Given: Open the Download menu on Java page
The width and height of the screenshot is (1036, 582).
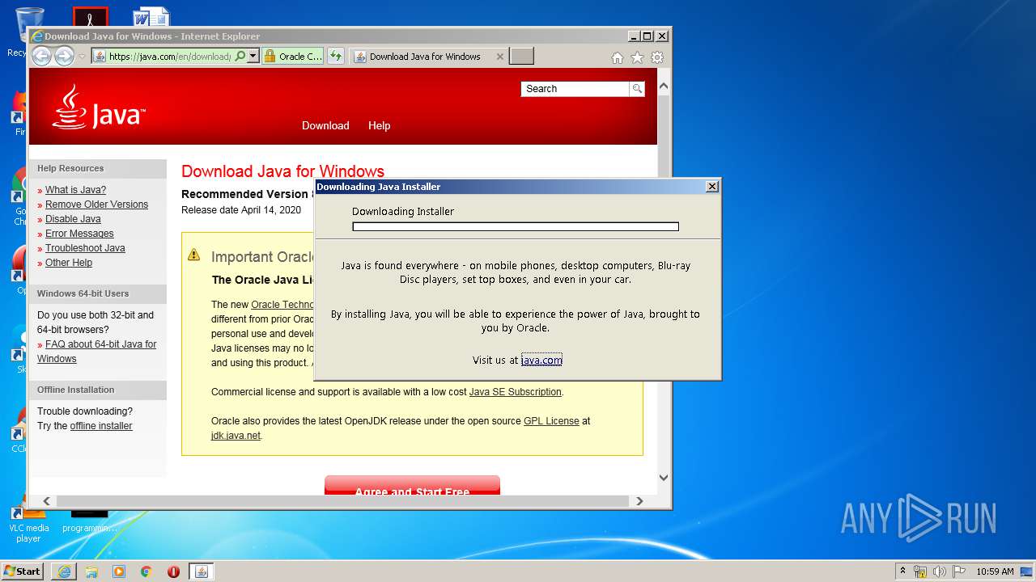Looking at the screenshot, I should pos(325,125).
